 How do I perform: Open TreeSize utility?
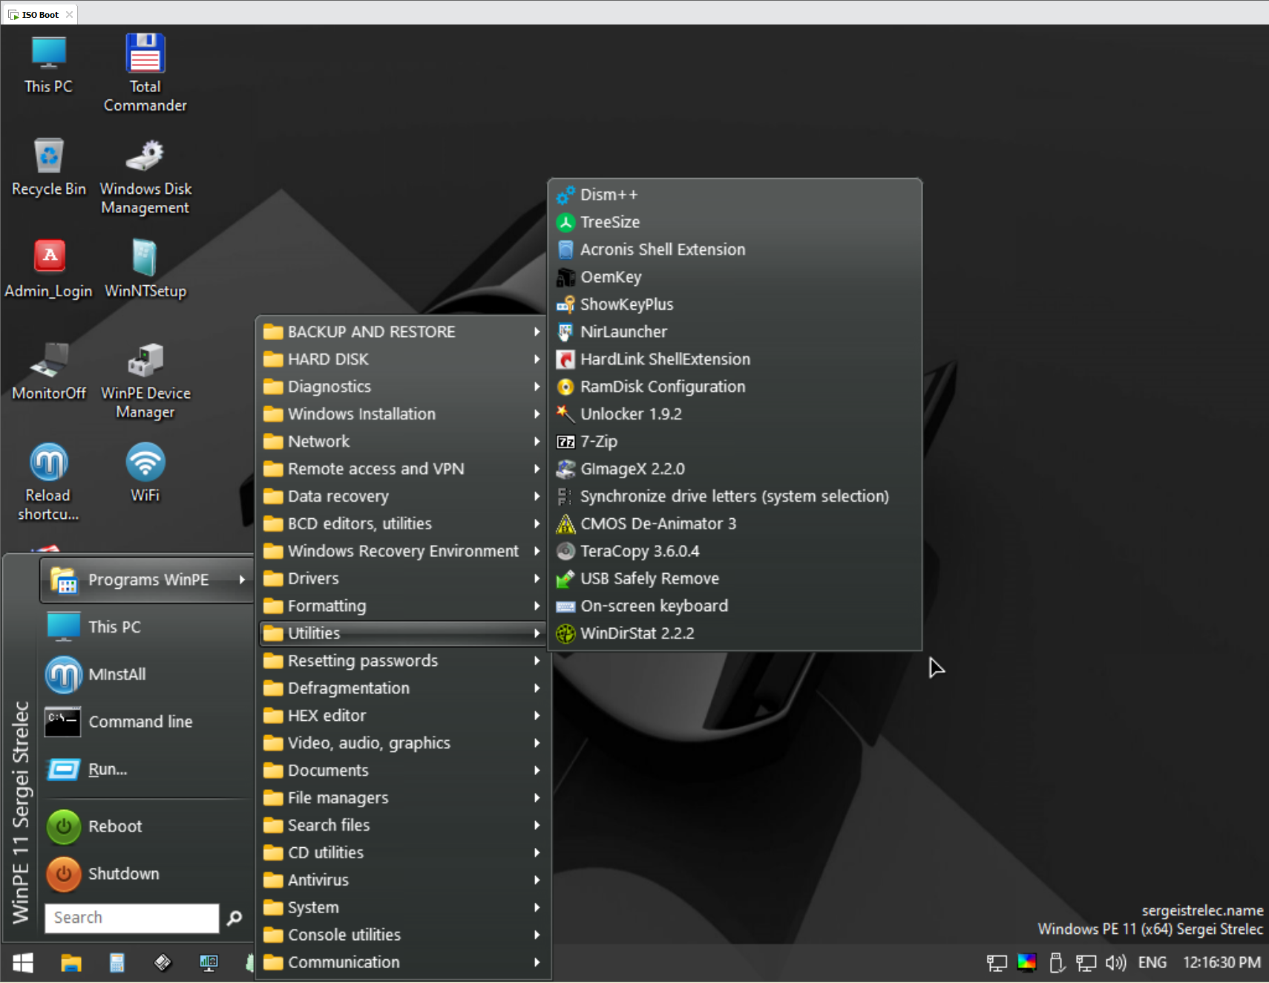click(x=735, y=222)
